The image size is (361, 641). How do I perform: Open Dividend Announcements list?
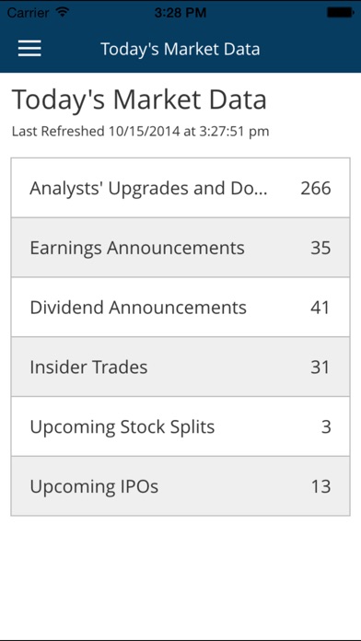[x=180, y=308]
